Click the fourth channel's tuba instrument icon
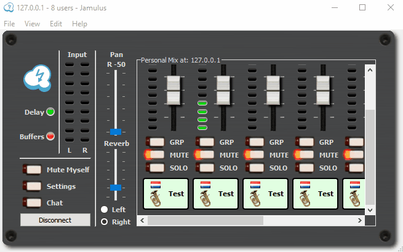The height and width of the screenshot is (252, 403). click(305, 199)
